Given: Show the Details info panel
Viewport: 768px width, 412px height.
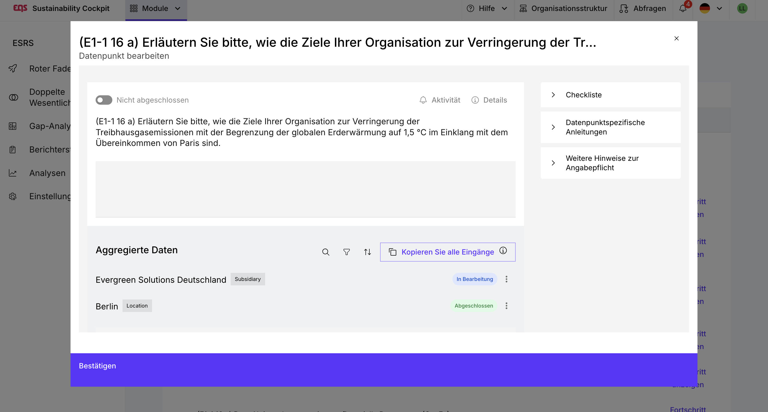Looking at the screenshot, I should tap(489, 100).
